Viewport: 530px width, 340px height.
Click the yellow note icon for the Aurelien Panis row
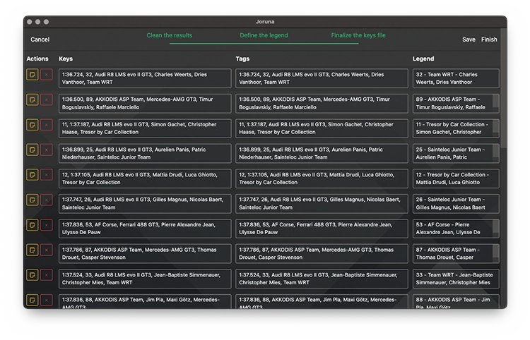[x=33, y=150]
